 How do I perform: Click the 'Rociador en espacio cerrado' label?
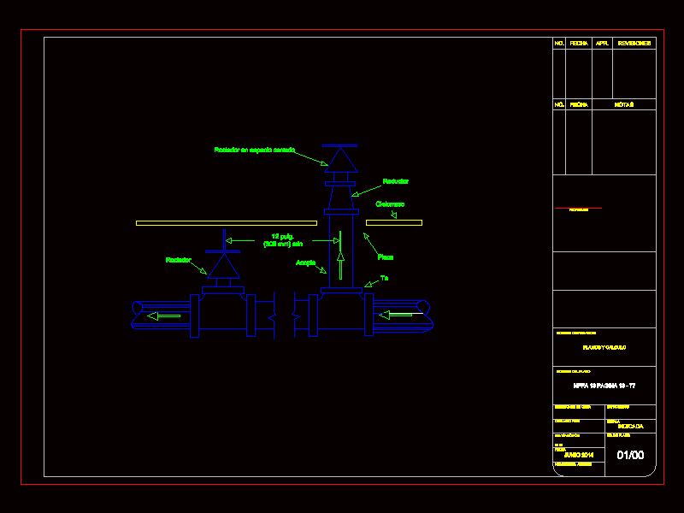point(254,150)
